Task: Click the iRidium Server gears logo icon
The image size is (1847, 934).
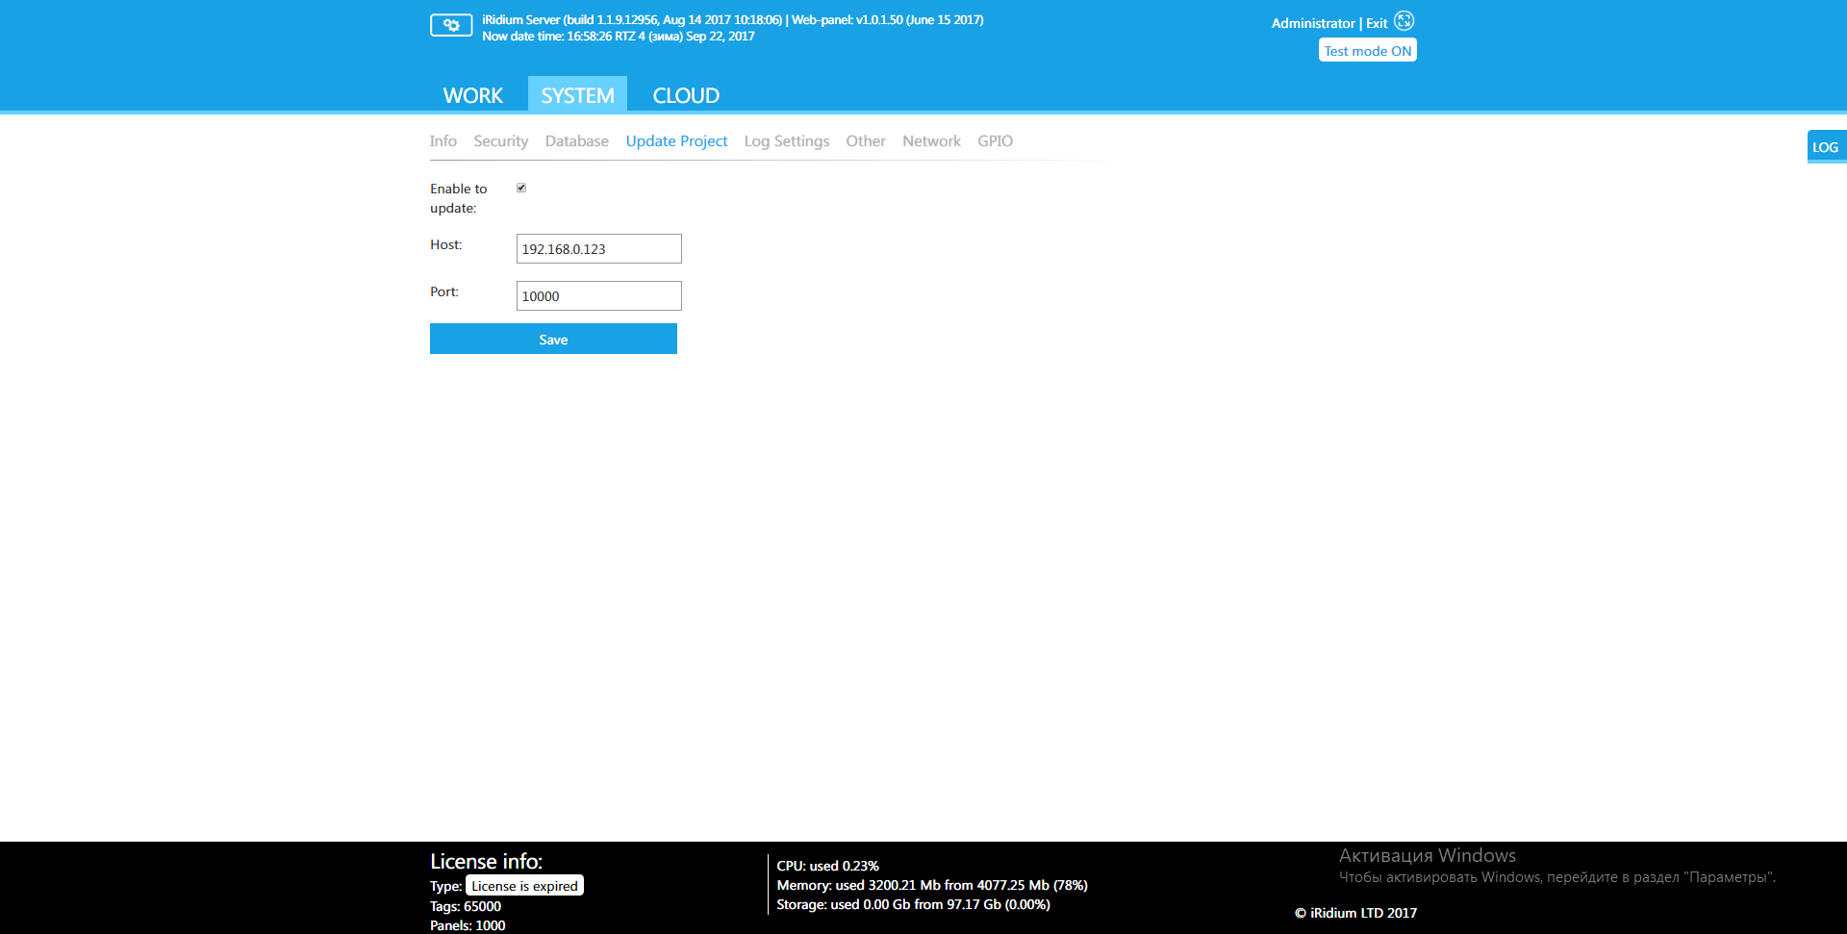Action: pos(450,25)
